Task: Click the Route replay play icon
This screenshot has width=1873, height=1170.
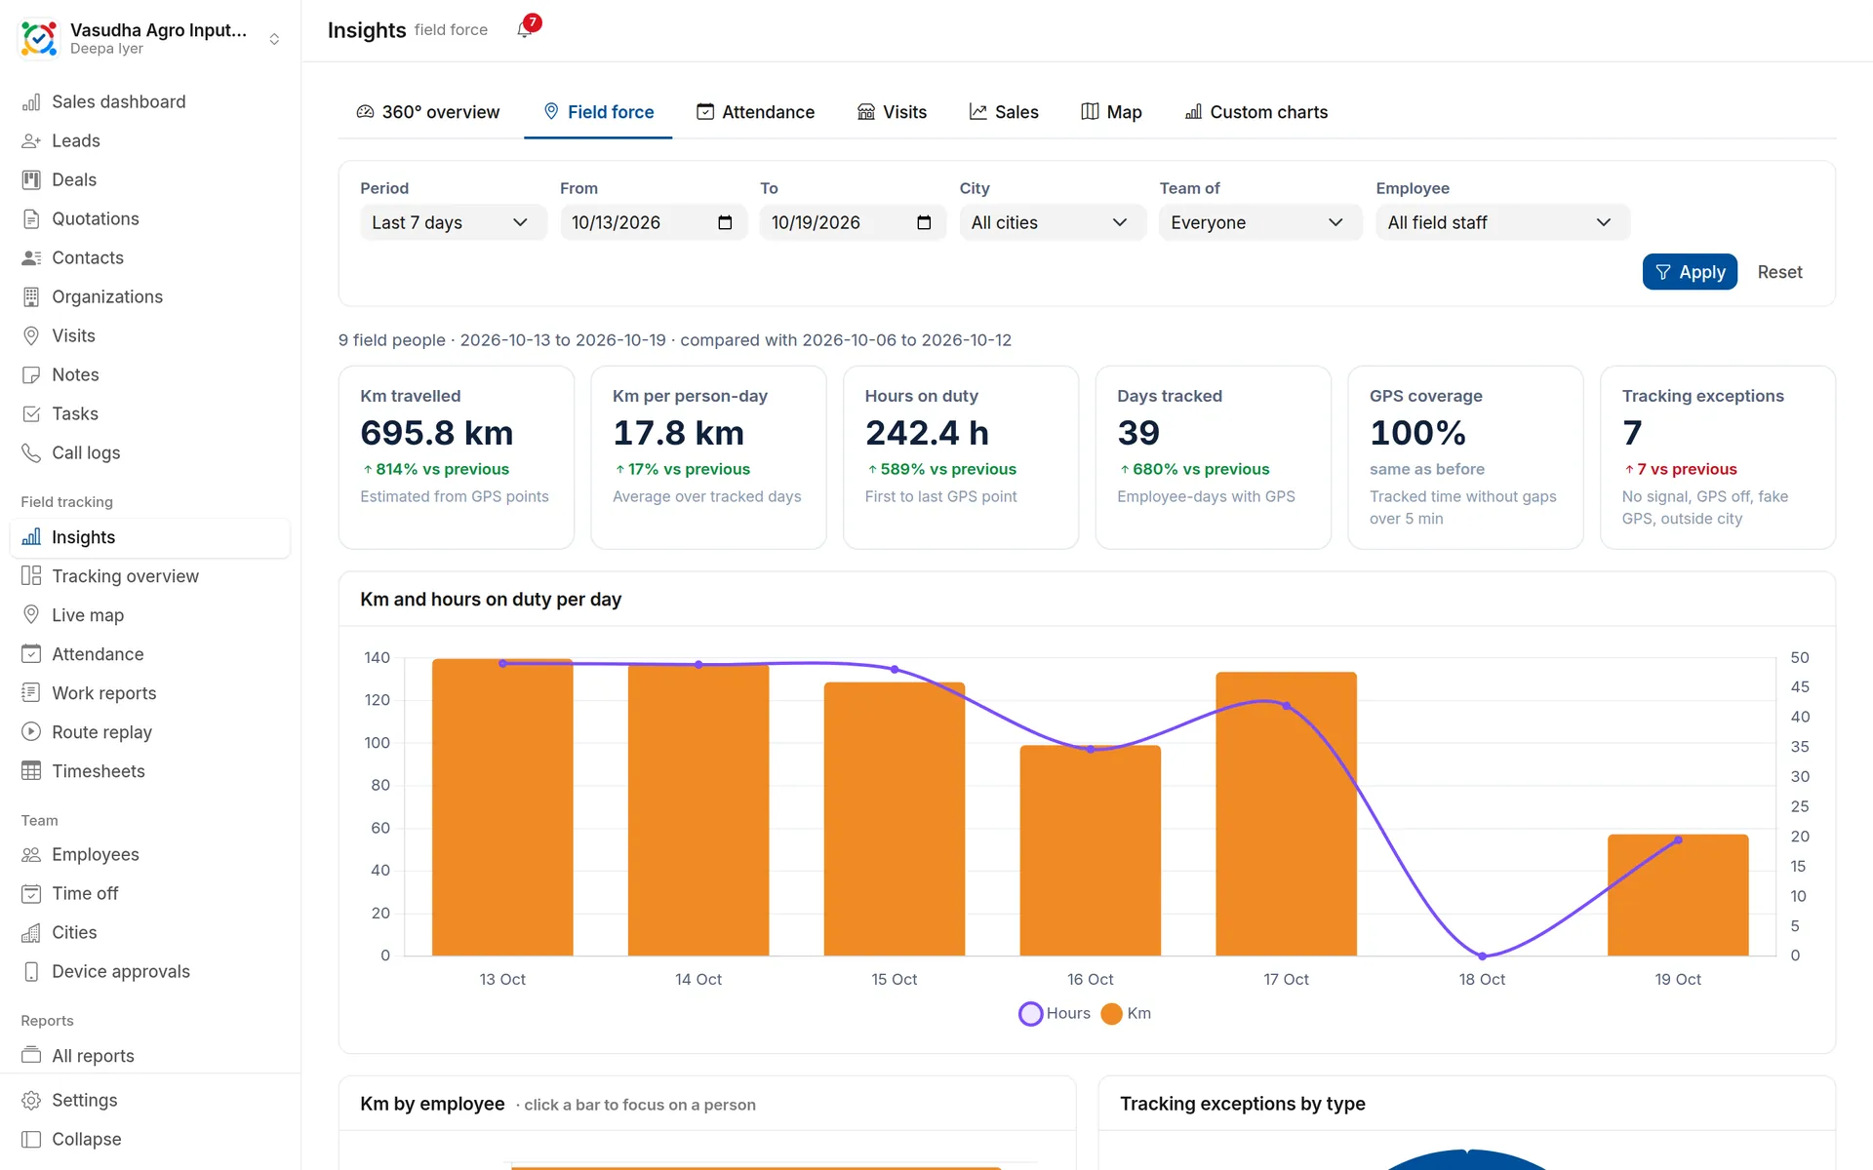Action: (31, 732)
